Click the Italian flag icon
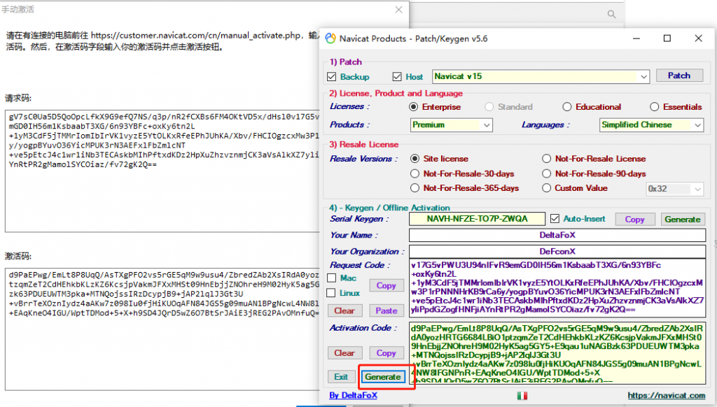 [x=521, y=396]
